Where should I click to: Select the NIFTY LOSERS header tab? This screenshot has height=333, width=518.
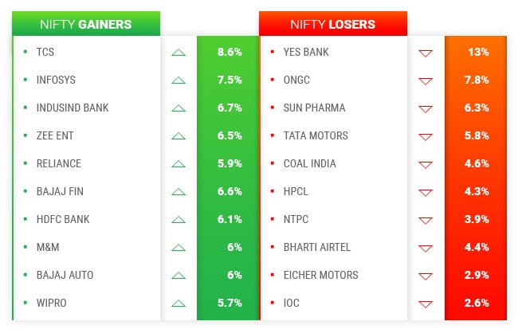332,24
